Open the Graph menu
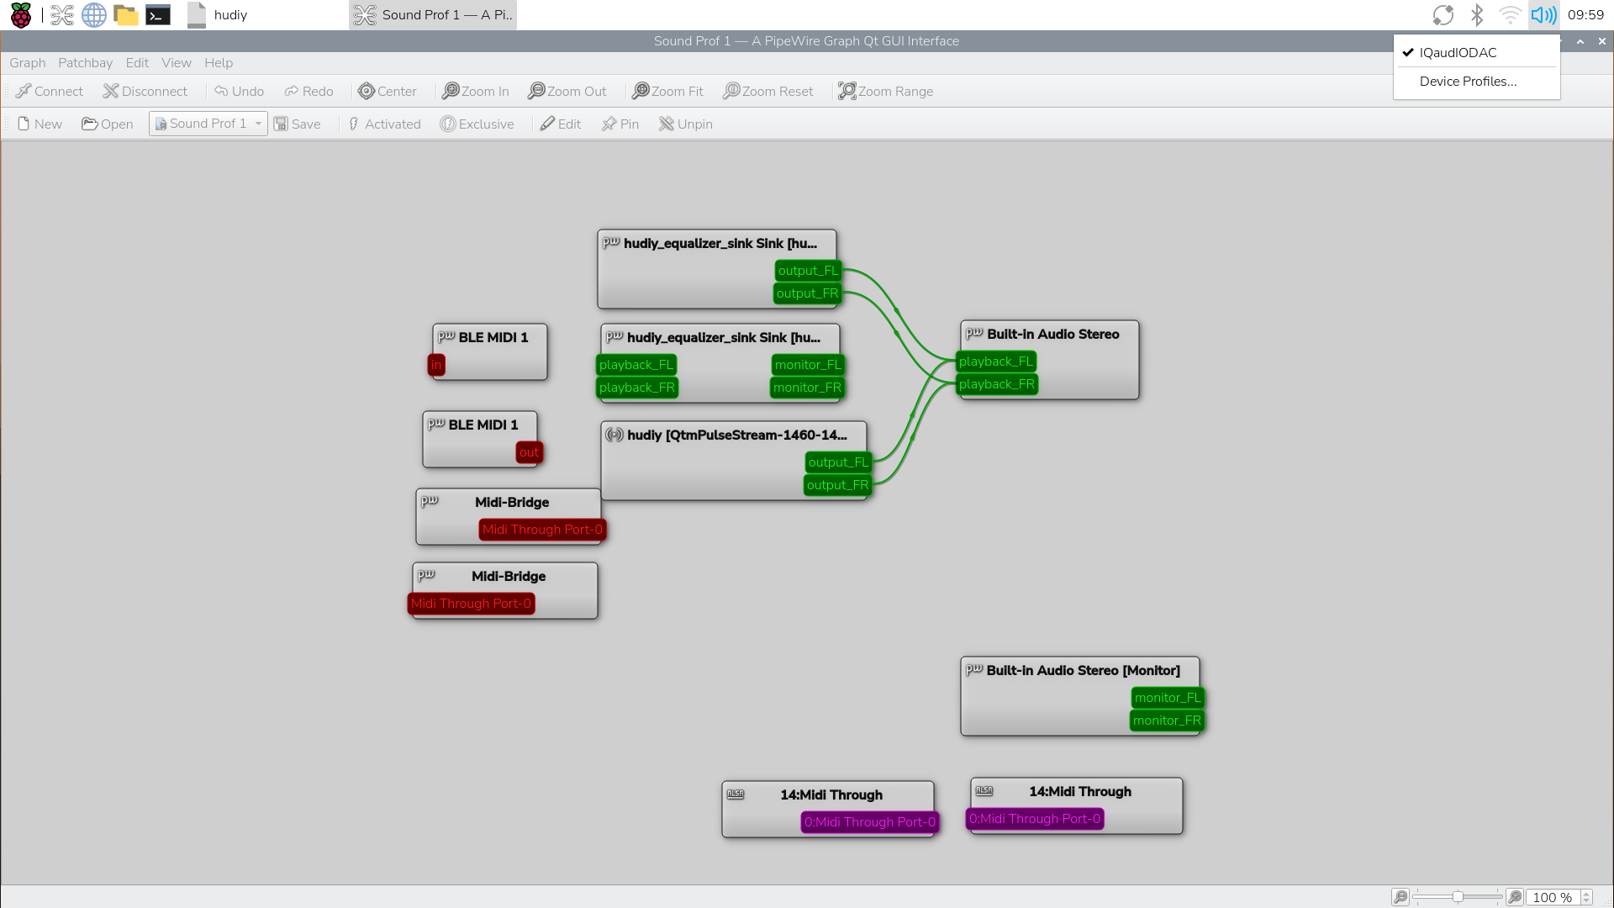 point(27,63)
